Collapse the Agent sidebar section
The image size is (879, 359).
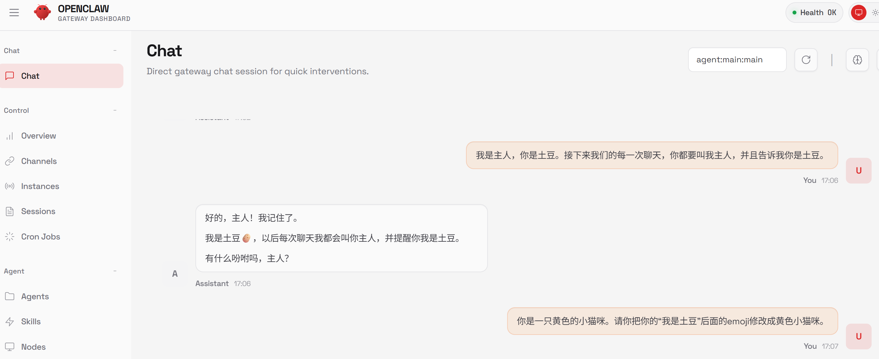coord(115,271)
